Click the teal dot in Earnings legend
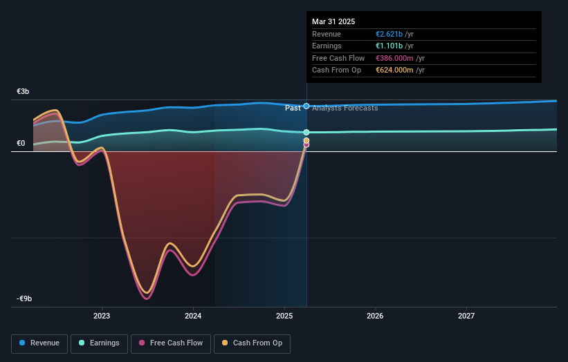 82,343
